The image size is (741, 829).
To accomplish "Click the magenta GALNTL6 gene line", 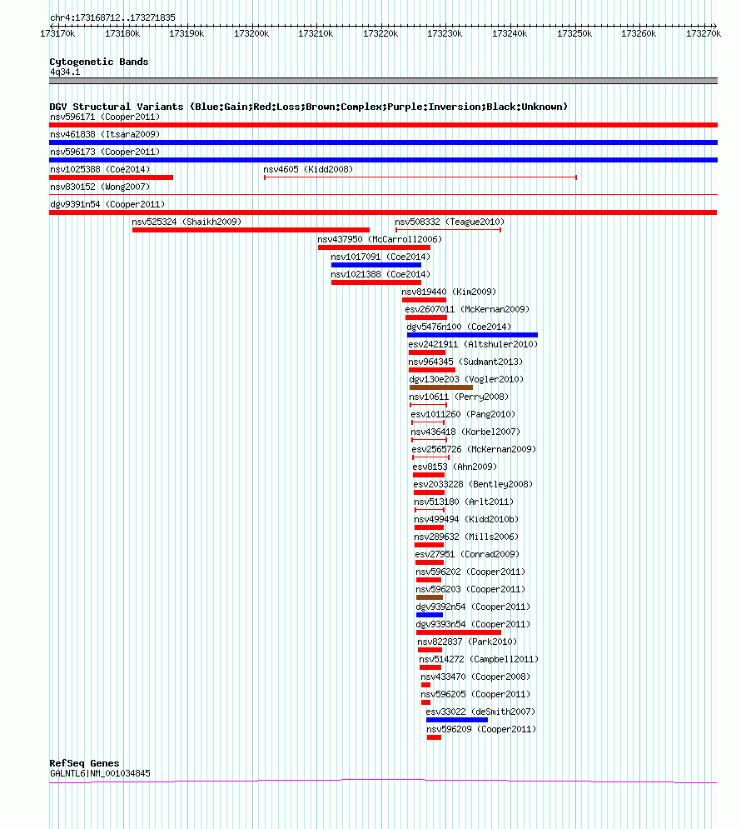I will (x=384, y=781).
